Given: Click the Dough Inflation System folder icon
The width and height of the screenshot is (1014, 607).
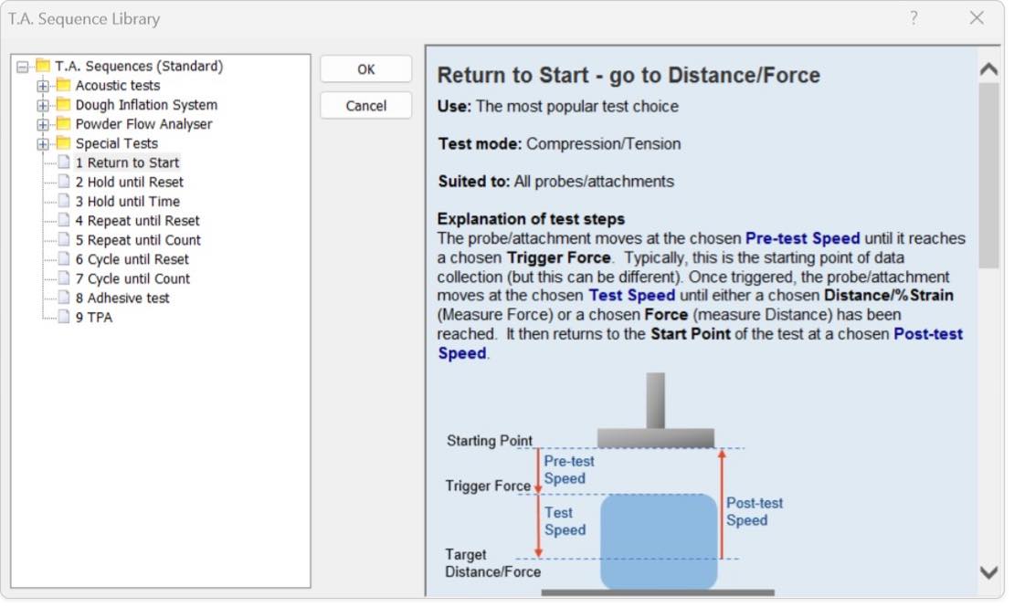Looking at the screenshot, I should (63, 105).
